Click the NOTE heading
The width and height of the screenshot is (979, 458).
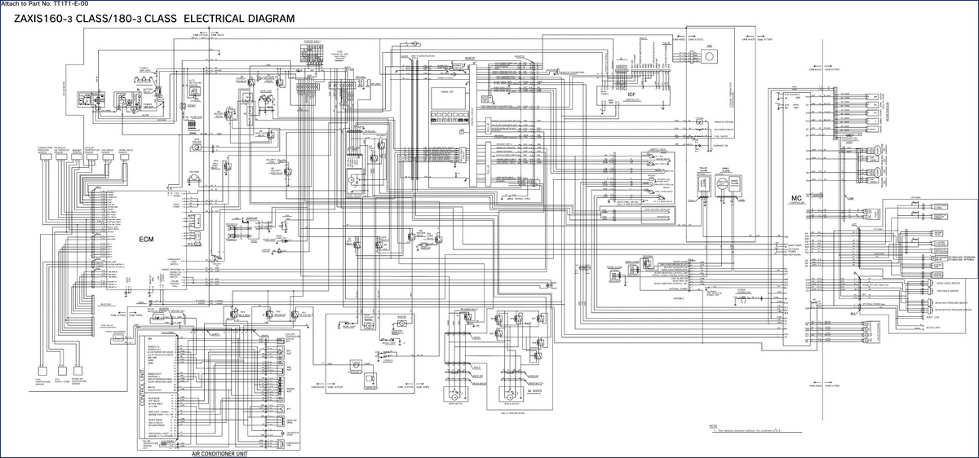click(x=713, y=426)
